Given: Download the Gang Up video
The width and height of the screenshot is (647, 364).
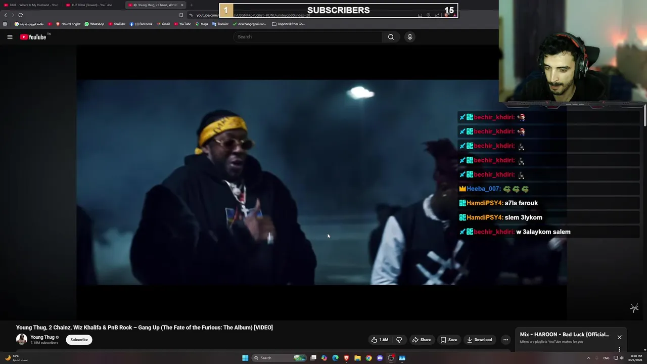Looking at the screenshot, I should pos(479,340).
